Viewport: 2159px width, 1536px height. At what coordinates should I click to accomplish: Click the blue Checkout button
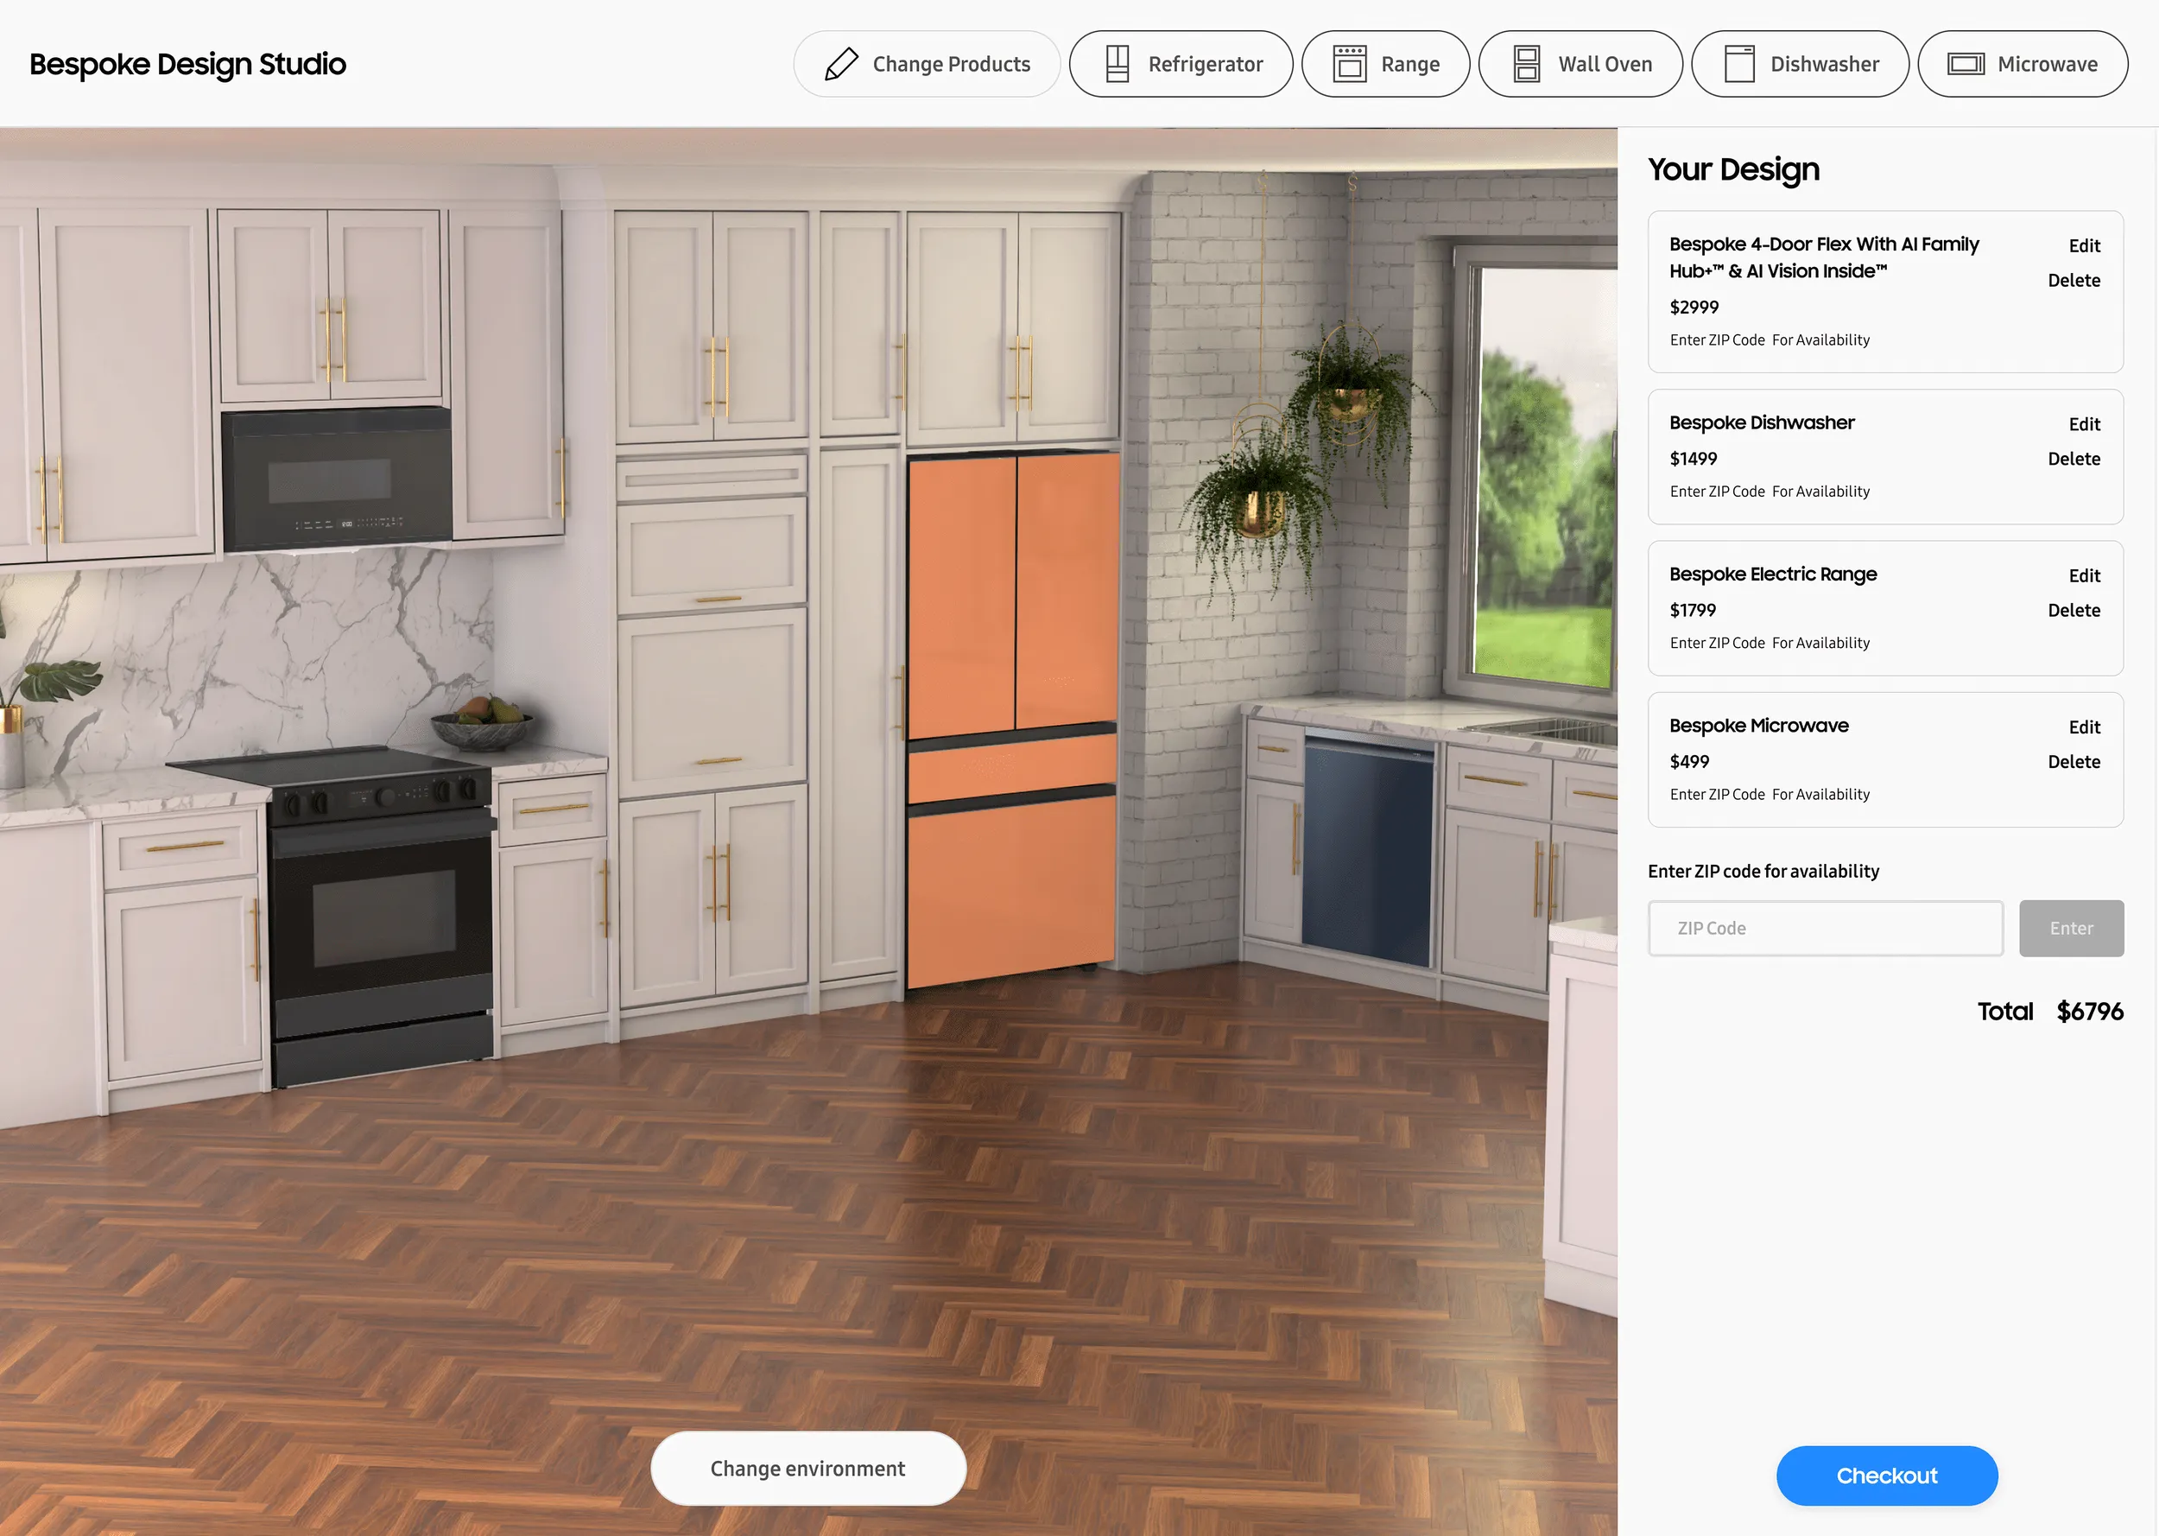pyautogui.click(x=1887, y=1476)
